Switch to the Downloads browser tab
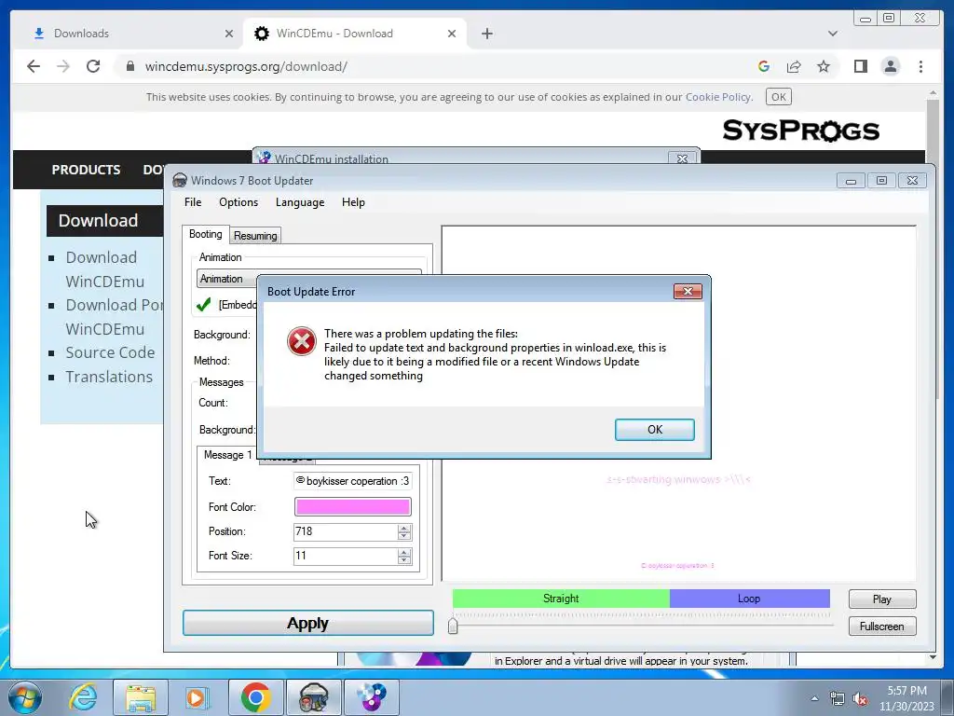Image resolution: width=954 pixels, height=716 pixels. pos(128,34)
